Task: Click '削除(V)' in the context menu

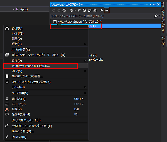Action: 17,109
